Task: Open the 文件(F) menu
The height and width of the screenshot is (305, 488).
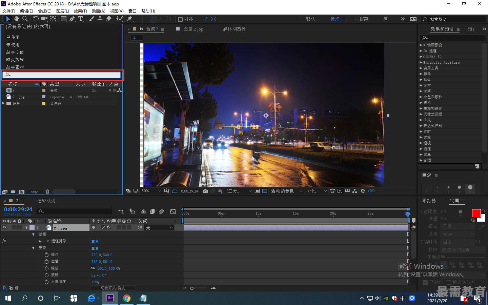Action: point(8,11)
